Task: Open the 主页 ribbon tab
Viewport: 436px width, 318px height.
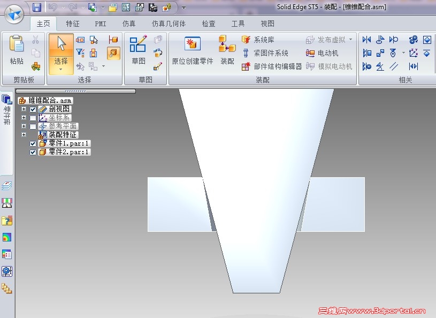Action: (43, 24)
